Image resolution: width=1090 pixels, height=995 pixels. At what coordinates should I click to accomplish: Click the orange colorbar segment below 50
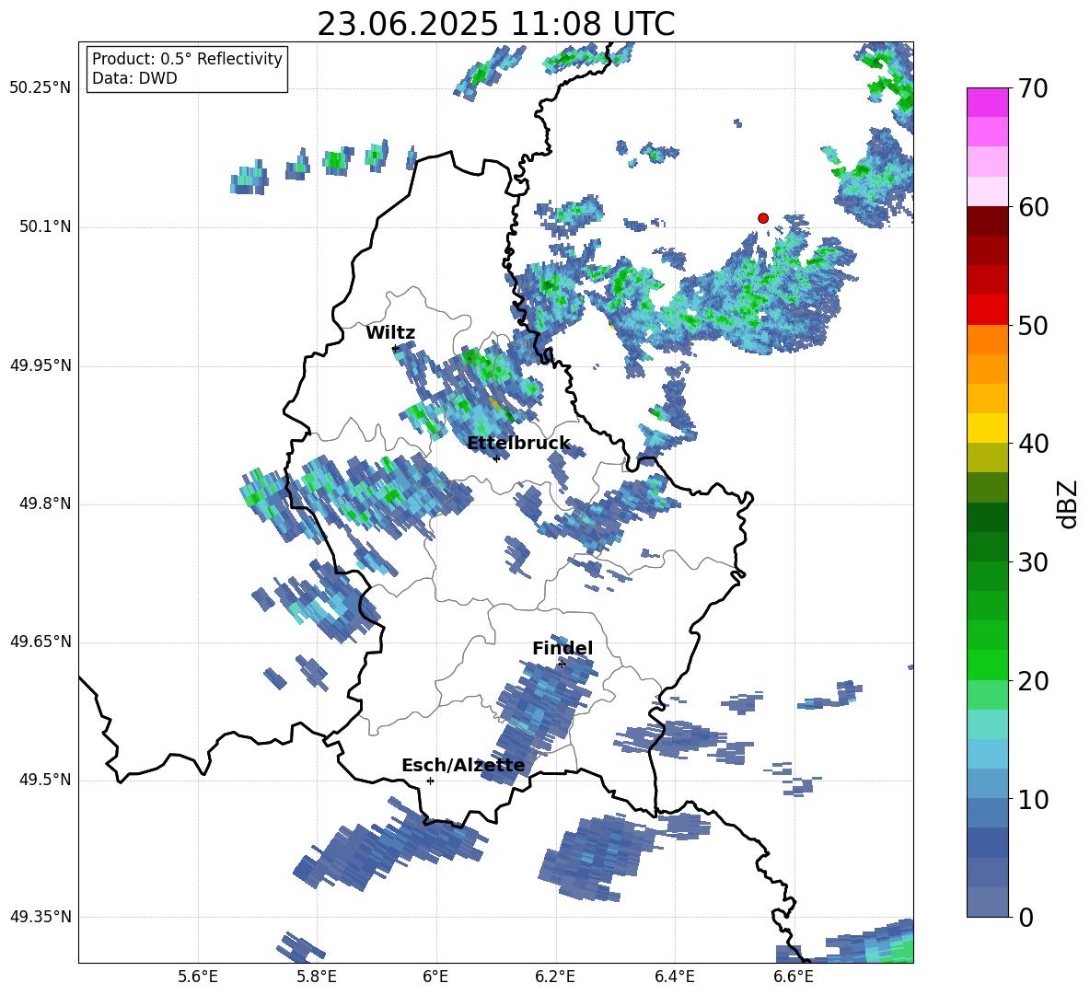[x=987, y=339]
